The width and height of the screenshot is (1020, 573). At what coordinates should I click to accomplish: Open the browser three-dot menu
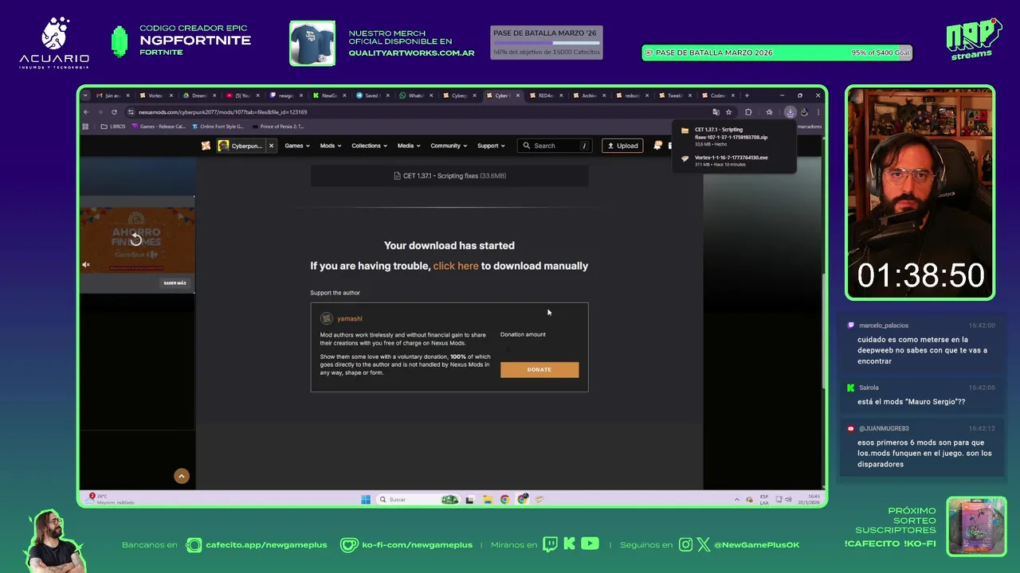click(818, 112)
